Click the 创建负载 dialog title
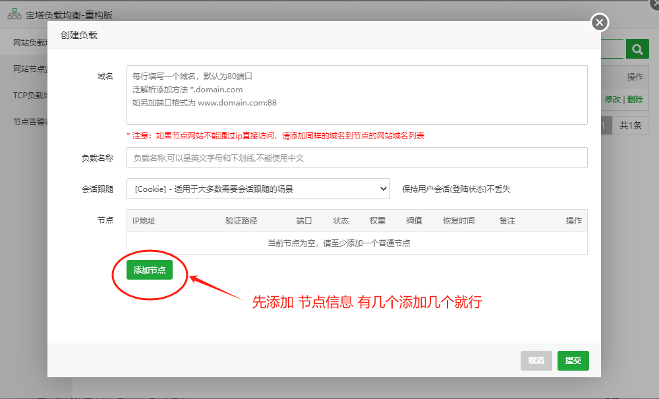659x399 pixels. click(79, 36)
